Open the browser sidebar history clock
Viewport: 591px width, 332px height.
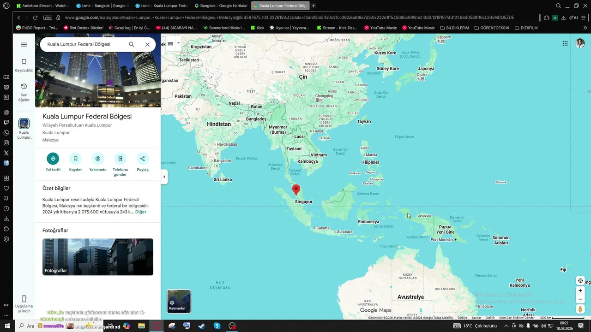(6, 208)
